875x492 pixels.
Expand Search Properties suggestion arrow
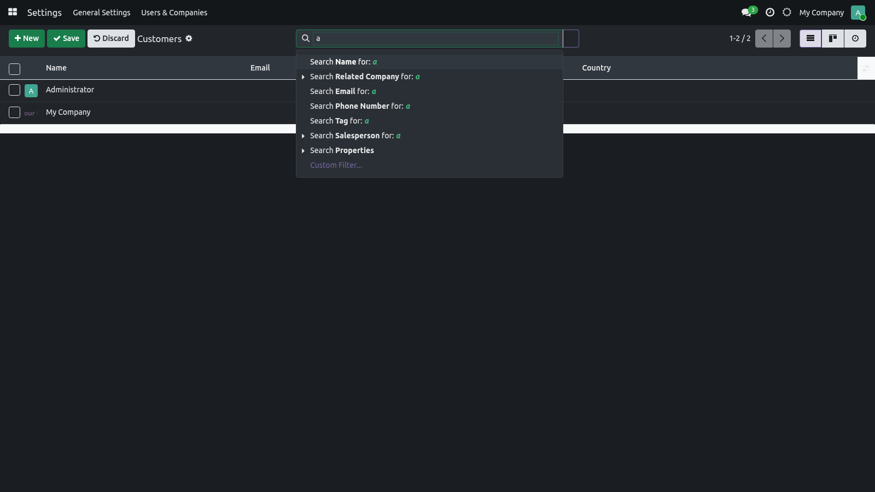click(x=303, y=151)
